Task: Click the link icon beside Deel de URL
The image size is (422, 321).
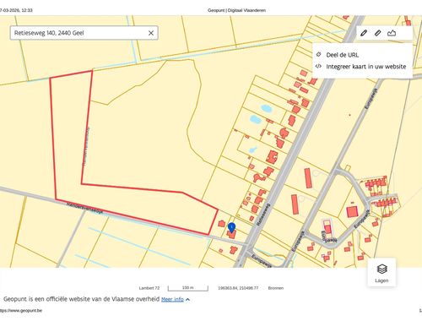Action: [318, 55]
